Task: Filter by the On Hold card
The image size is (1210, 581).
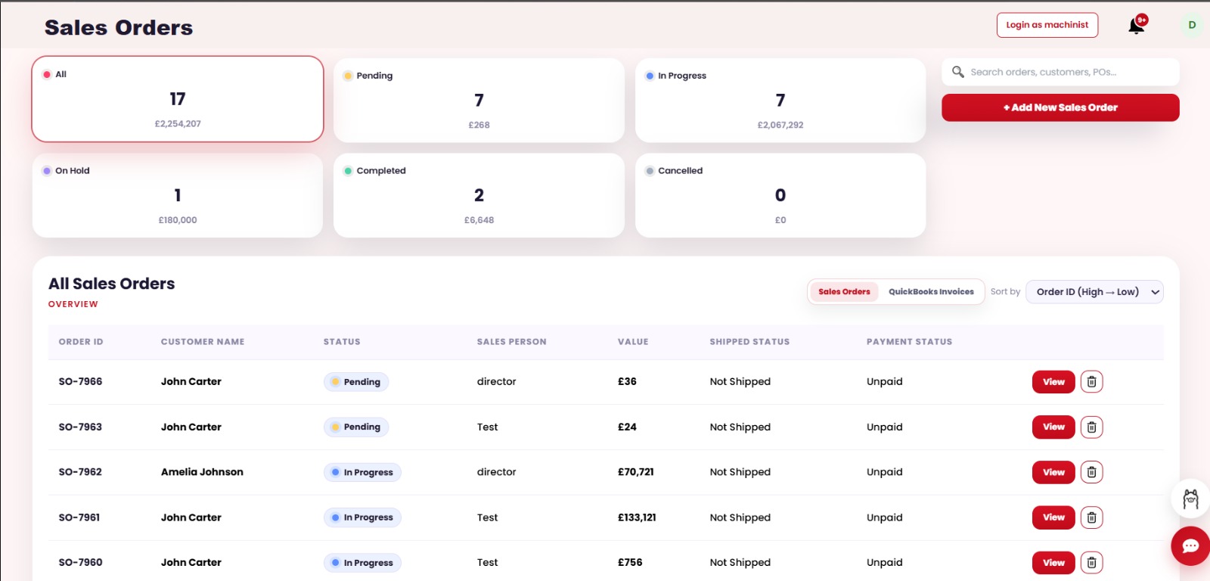Action: tap(178, 195)
